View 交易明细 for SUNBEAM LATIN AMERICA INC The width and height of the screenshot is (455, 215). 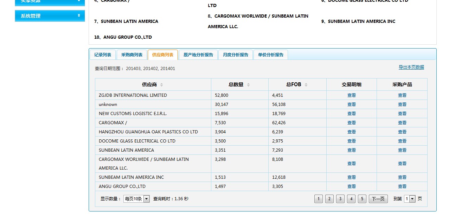[x=352, y=177]
